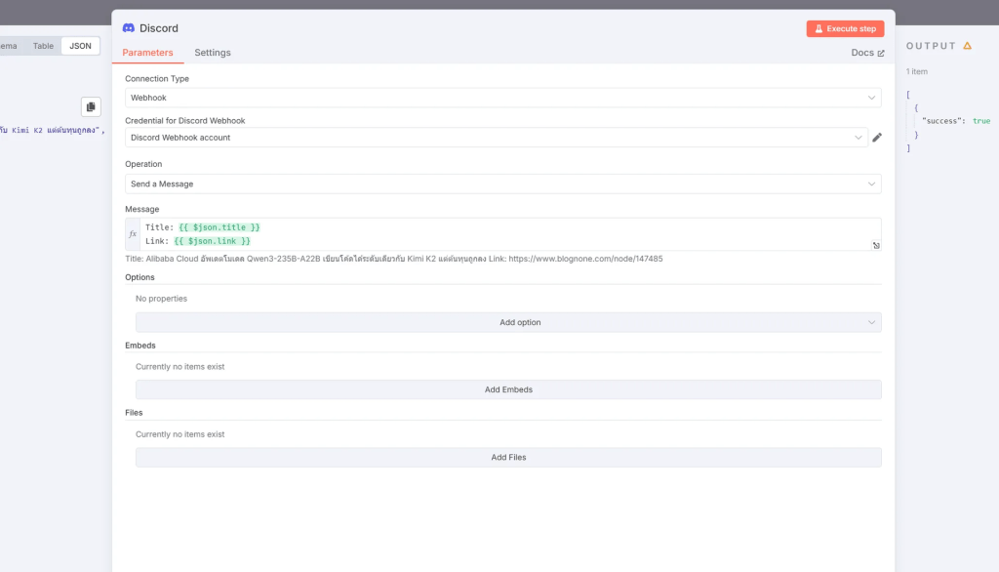Viewport: 999px width, 572px height.
Task: Click the Add Files button
Action: click(508, 457)
